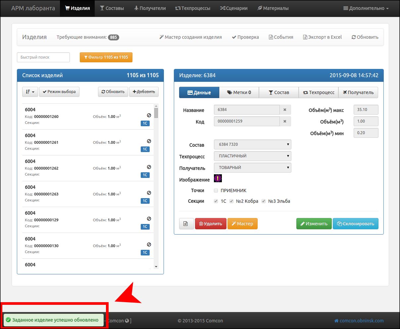Click ban icon for item 00000001261
This screenshot has width=400, height=329.
coord(149,141)
